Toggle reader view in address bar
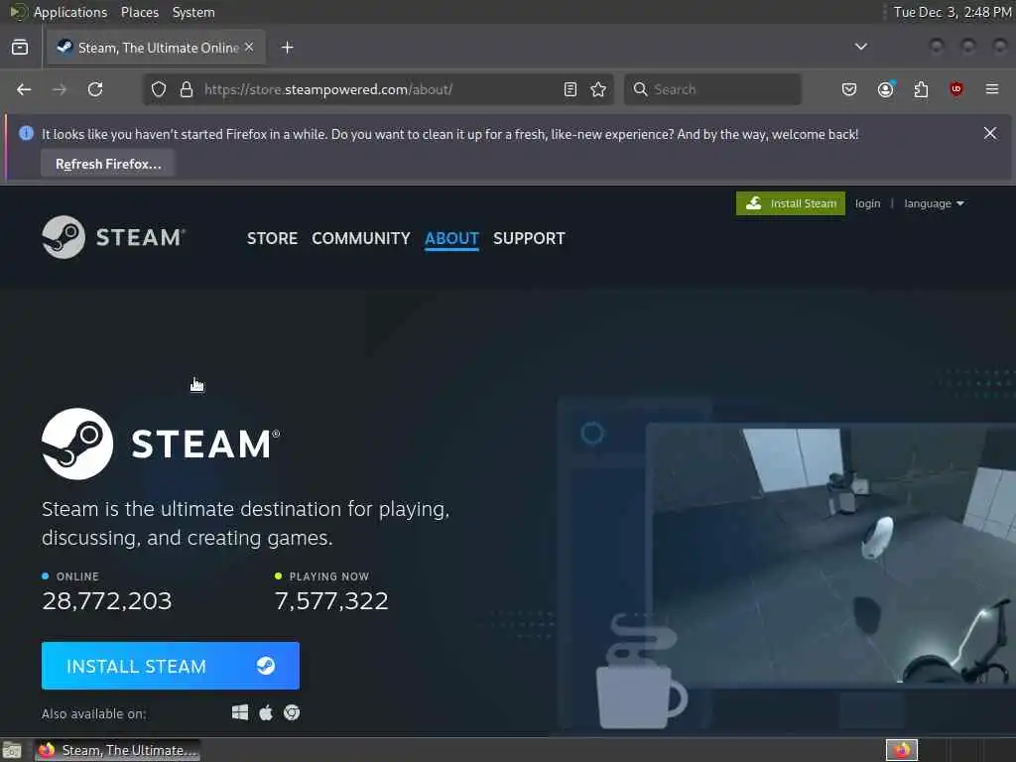 [x=571, y=89]
